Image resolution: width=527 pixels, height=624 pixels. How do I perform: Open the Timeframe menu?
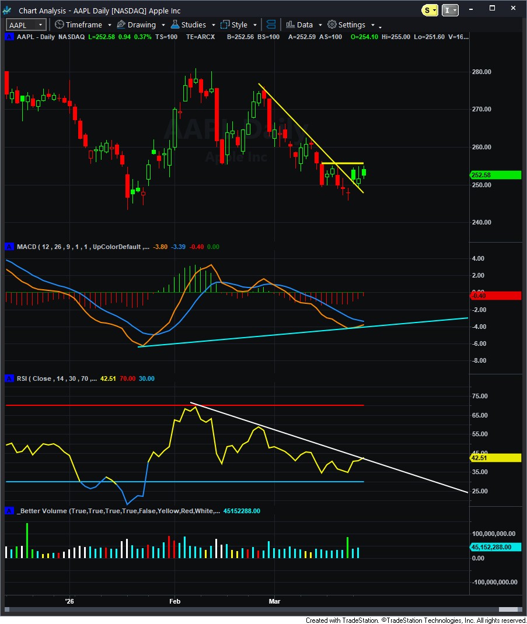[83, 24]
